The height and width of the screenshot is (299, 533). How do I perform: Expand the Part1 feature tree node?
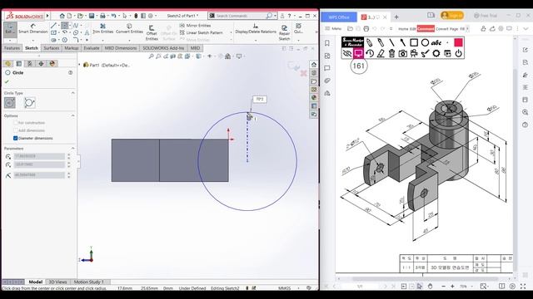pyautogui.click(x=80, y=65)
